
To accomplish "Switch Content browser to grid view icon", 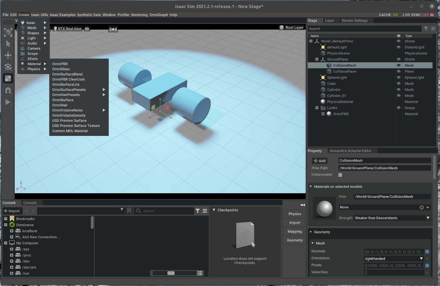I will (x=200, y=273).
